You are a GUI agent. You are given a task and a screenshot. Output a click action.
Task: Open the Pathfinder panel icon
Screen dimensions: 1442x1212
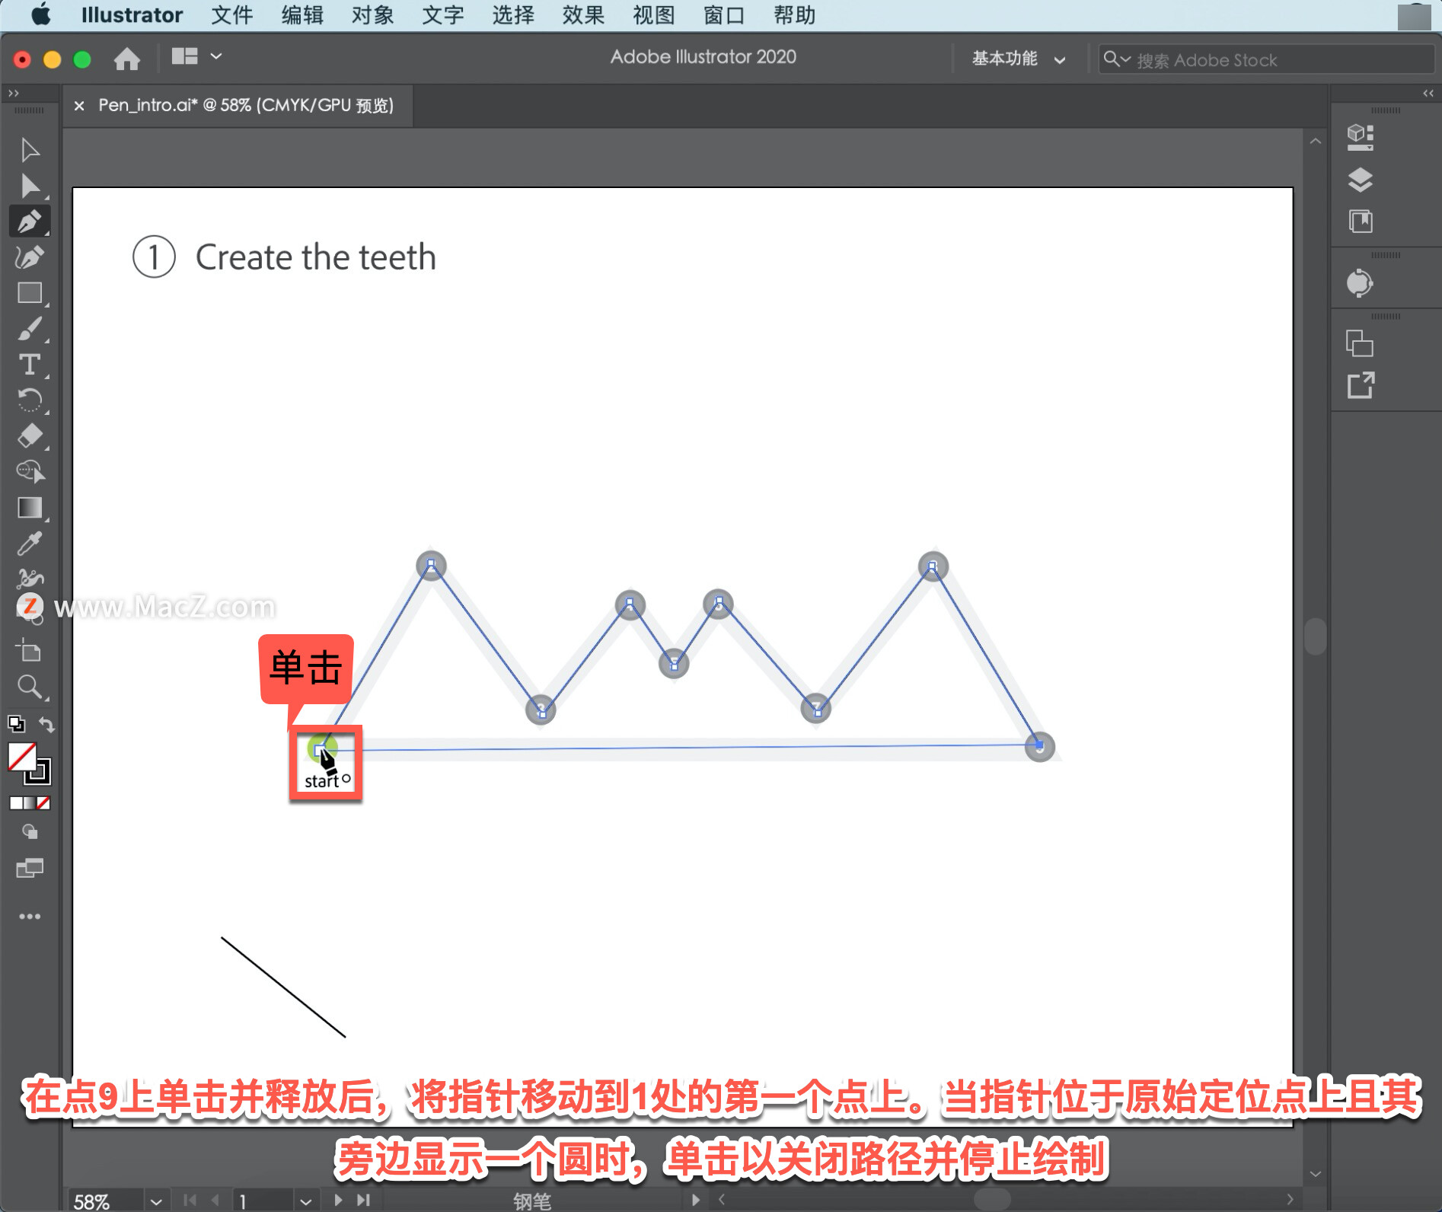(x=1360, y=344)
